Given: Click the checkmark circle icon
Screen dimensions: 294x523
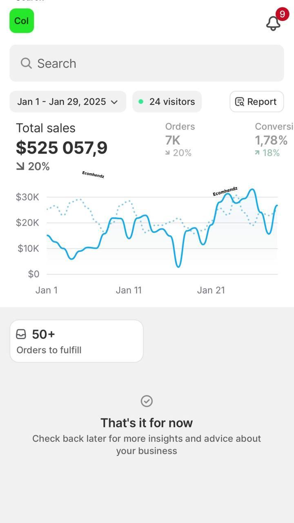Looking at the screenshot, I should [147, 401].
